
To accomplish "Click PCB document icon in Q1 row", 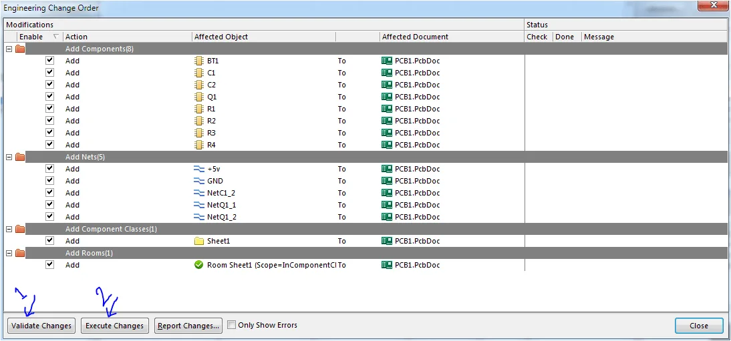I will coord(386,97).
